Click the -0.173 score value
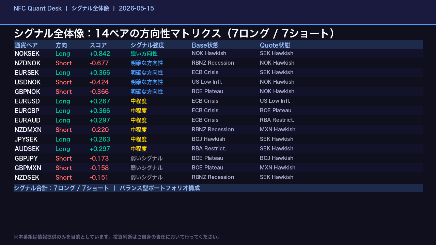The height and width of the screenshot is (245, 436). point(99,158)
